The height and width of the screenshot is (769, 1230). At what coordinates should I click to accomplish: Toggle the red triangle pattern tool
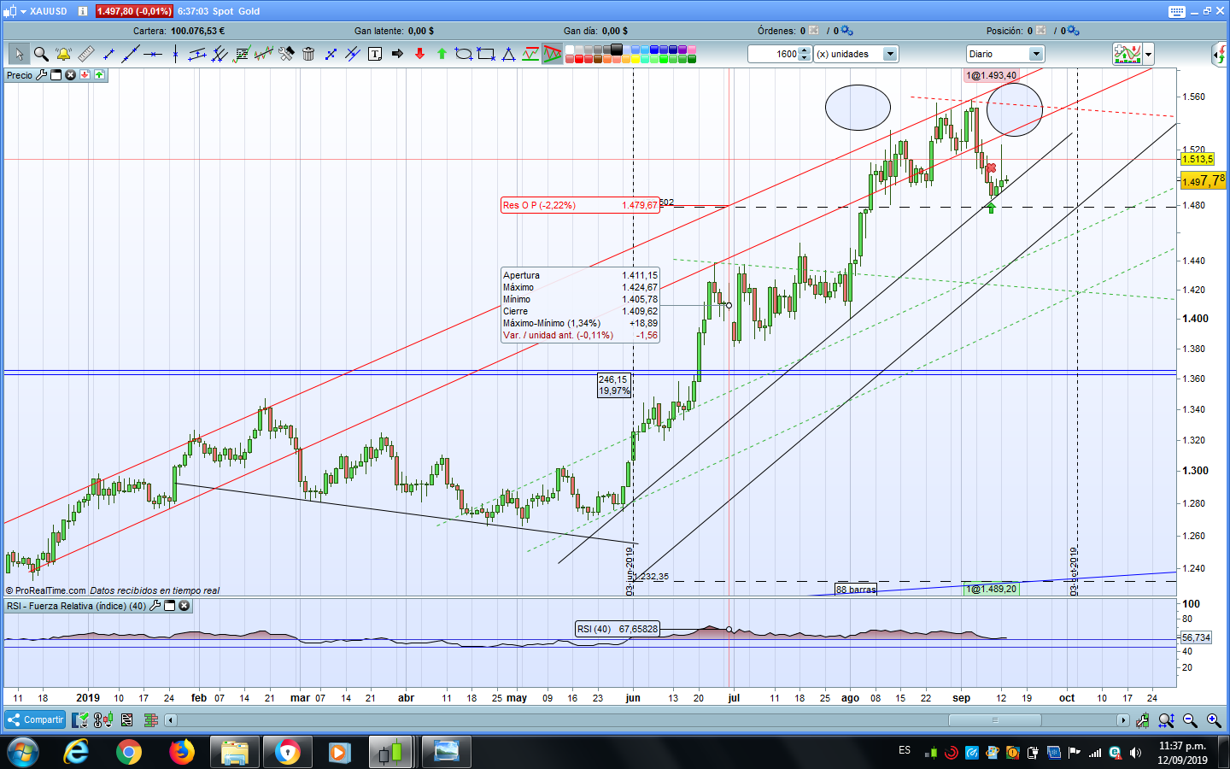(553, 54)
